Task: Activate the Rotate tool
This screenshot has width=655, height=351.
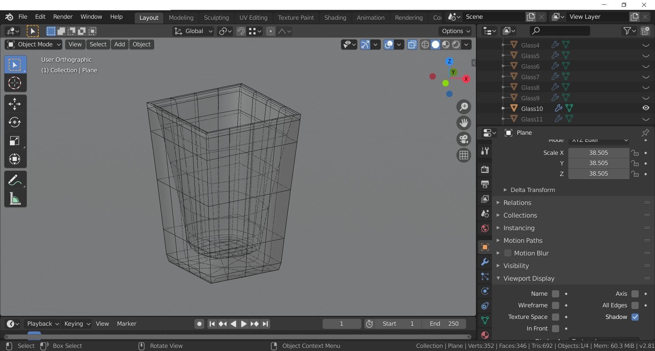Action: (x=15, y=122)
